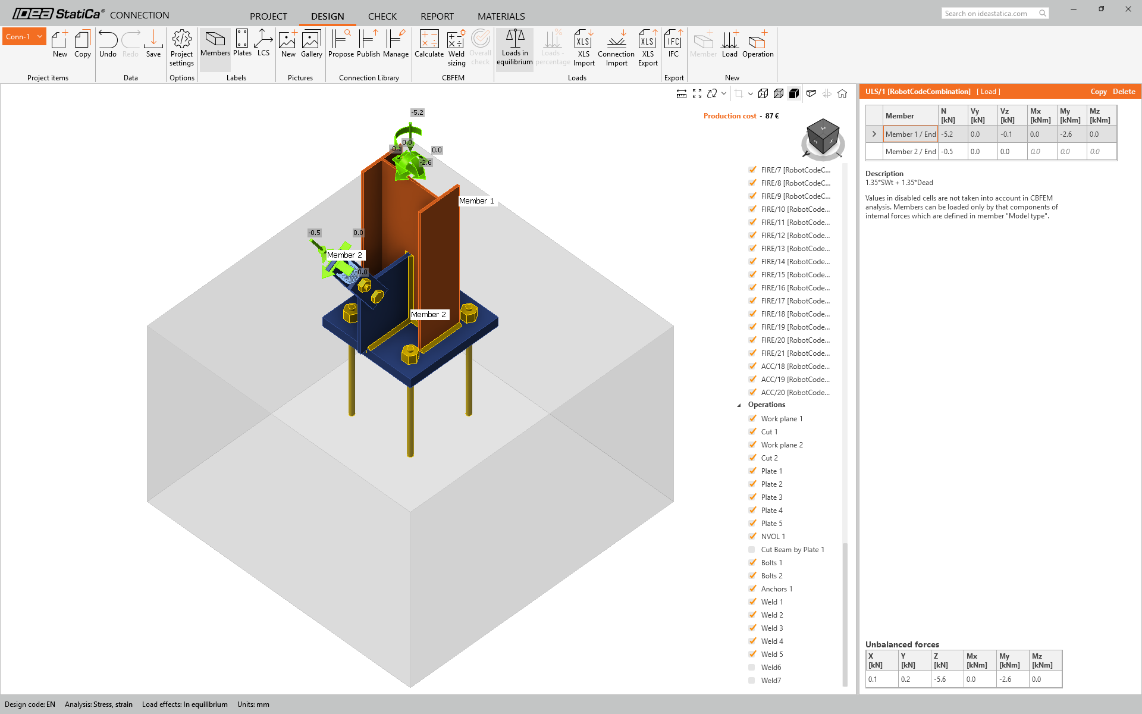
Task: Collapse the Operations tree section
Action: [739, 405]
